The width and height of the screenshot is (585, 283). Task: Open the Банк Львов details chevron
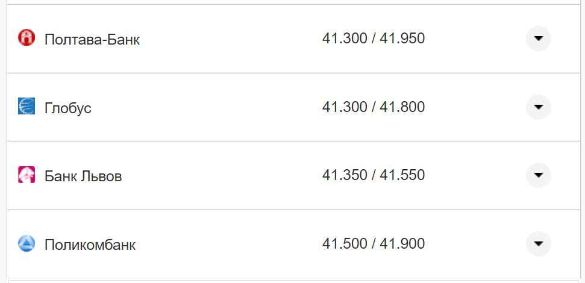539,175
